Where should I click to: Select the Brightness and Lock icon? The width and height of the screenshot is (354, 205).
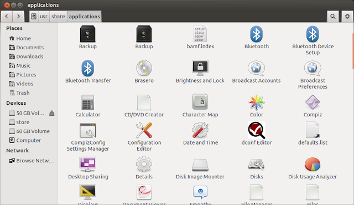[200, 68]
